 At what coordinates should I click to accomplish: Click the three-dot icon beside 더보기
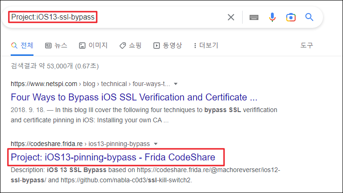coord(195,46)
